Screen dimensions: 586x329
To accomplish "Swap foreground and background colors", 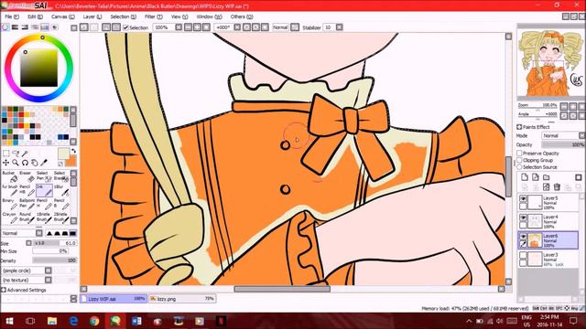I will tap(73, 151).
